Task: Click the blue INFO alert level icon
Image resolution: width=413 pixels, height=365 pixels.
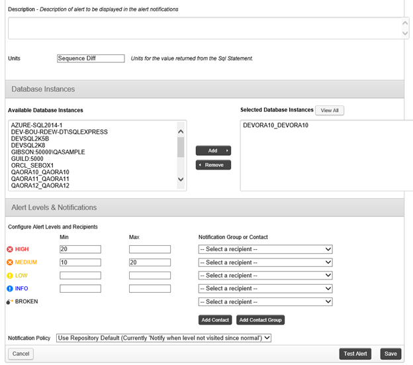Action: tap(10, 289)
